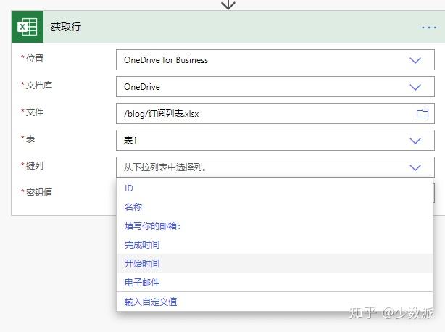Open the folder picker for the 文件 field
Screen dimensions: 445x332
[422, 113]
